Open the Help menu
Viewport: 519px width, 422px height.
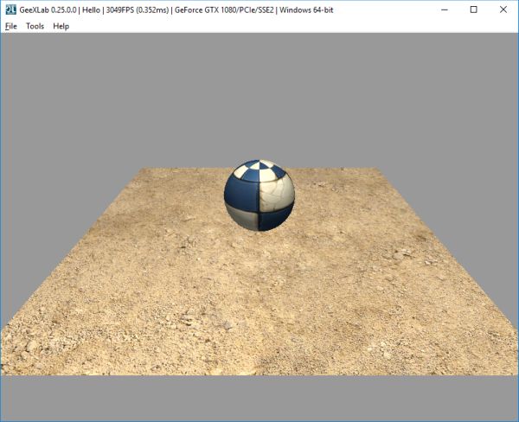pyautogui.click(x=61, y=26)
